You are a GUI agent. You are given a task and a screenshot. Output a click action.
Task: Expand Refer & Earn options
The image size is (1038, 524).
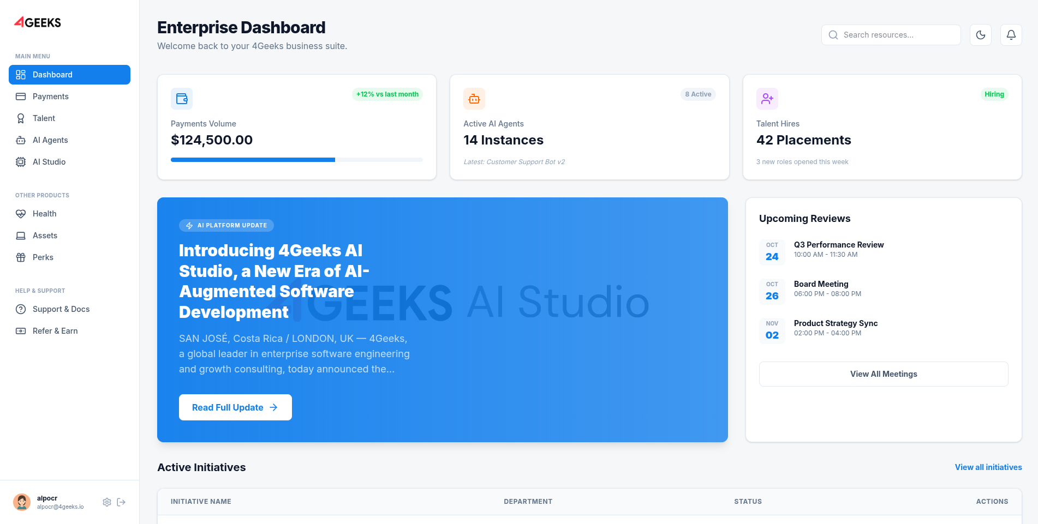55,331
